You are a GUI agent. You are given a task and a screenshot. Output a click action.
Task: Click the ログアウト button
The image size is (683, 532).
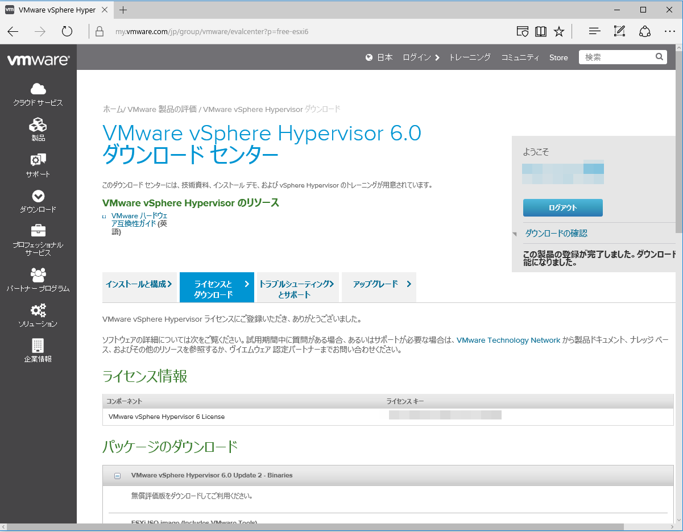point(562,207)
